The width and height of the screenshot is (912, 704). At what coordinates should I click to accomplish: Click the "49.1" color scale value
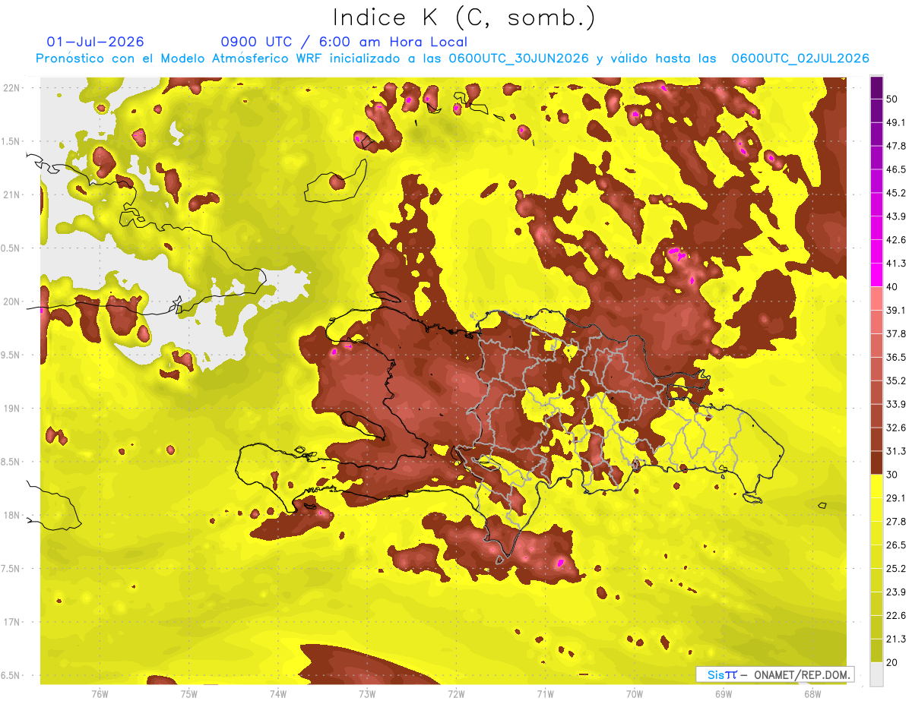(896, 122)
